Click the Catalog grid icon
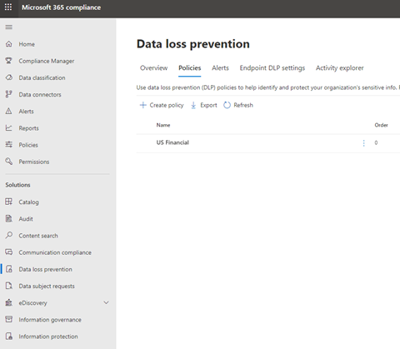Viewport: 400px width, 349px height. (9, 202)
